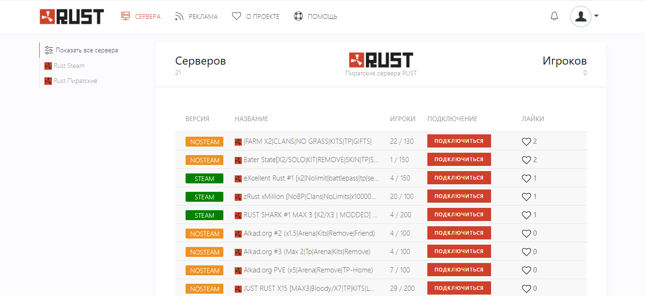The image size is (645, 296).
Task: Like the eXcellent Rust #1 heart
Action: pyautogui.click(x=526, y=178)
